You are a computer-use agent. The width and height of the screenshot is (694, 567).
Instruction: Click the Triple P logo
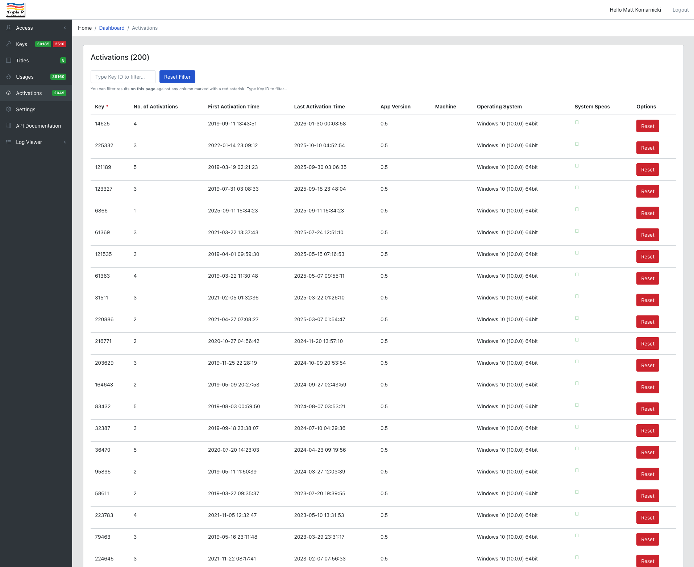(15, 9)
